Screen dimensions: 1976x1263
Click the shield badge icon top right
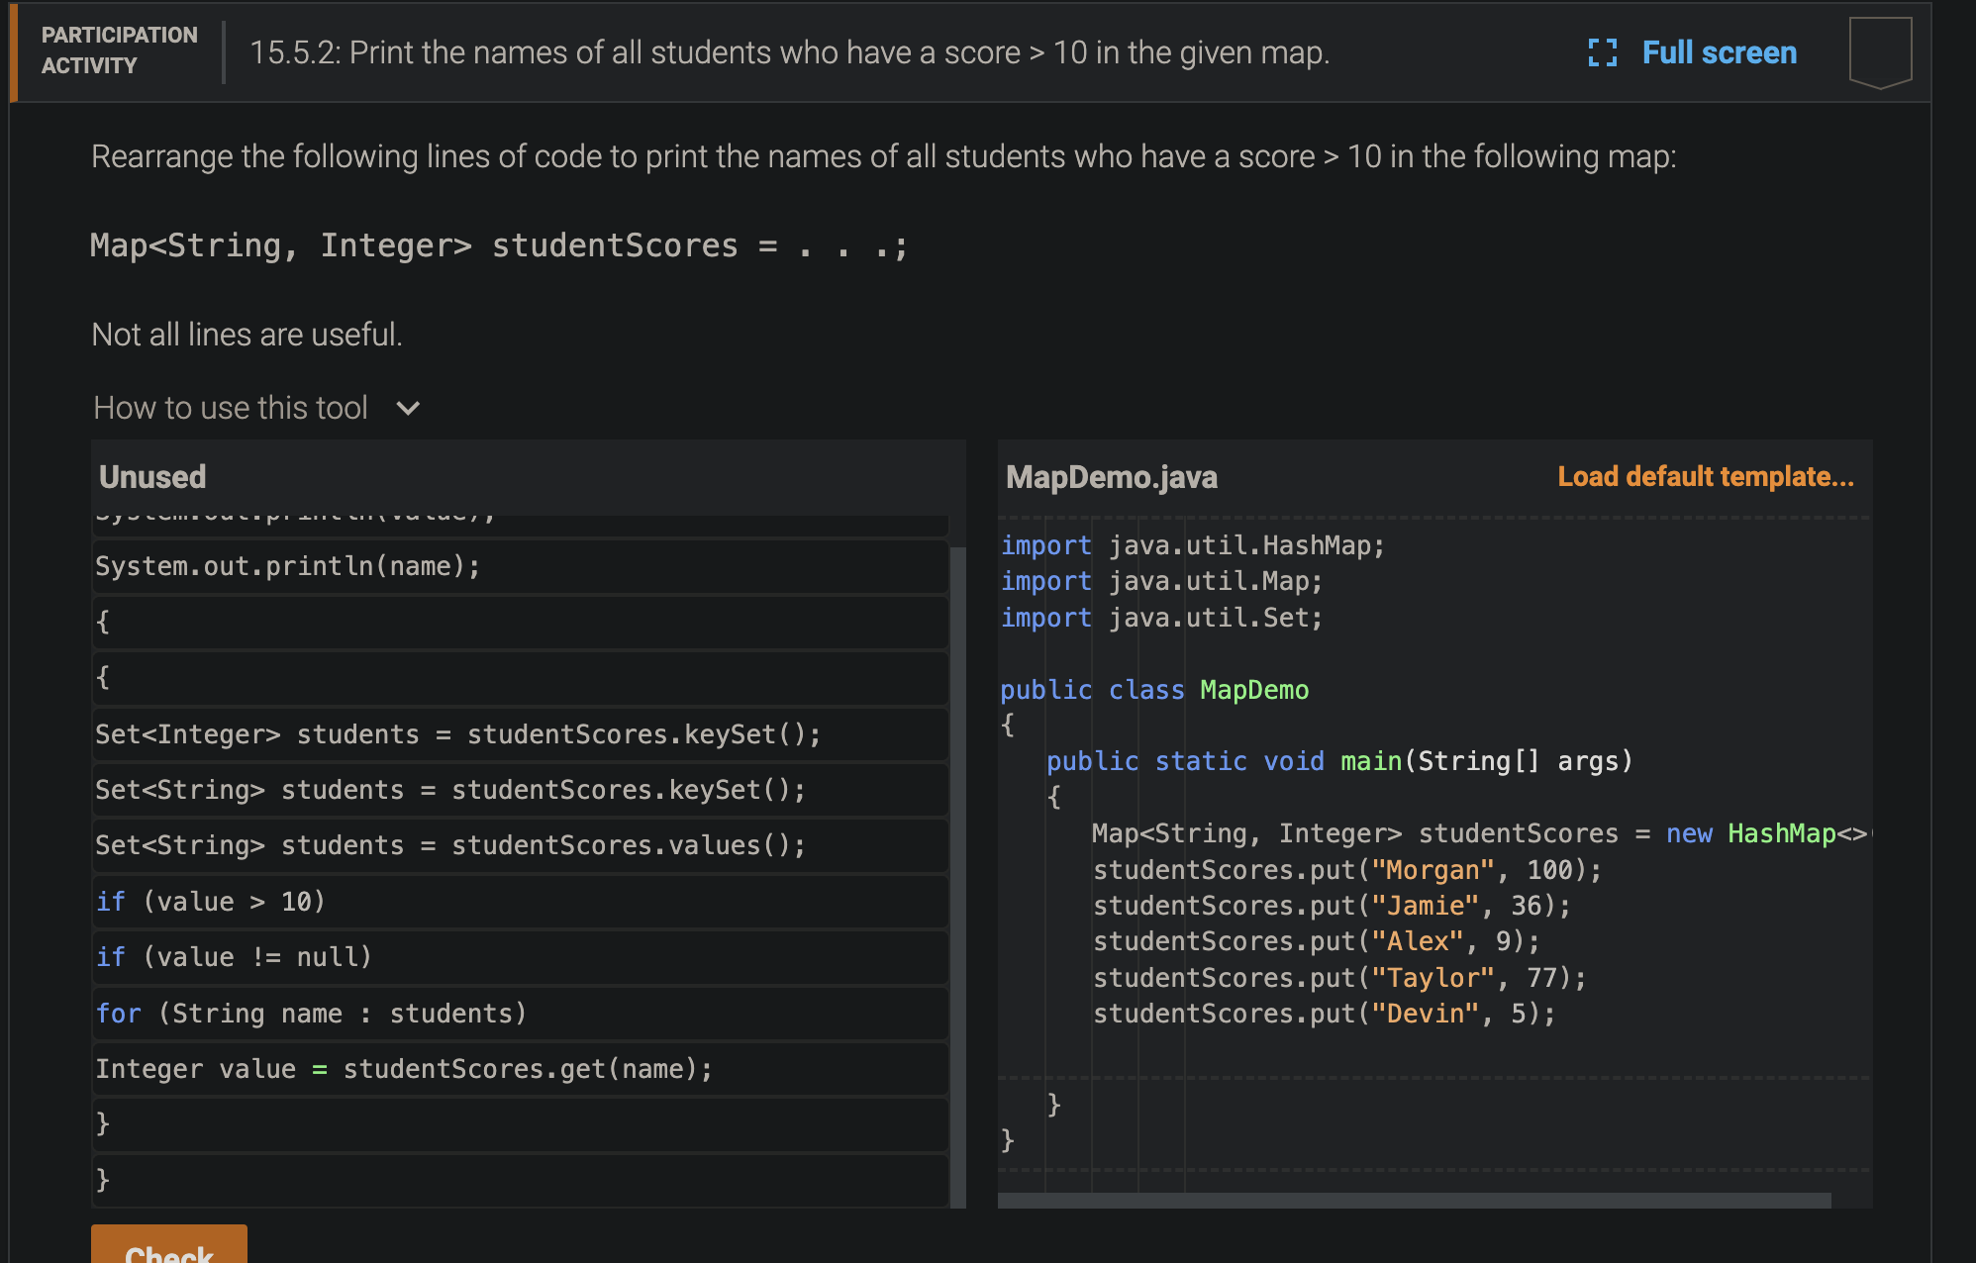(1879, 52)
